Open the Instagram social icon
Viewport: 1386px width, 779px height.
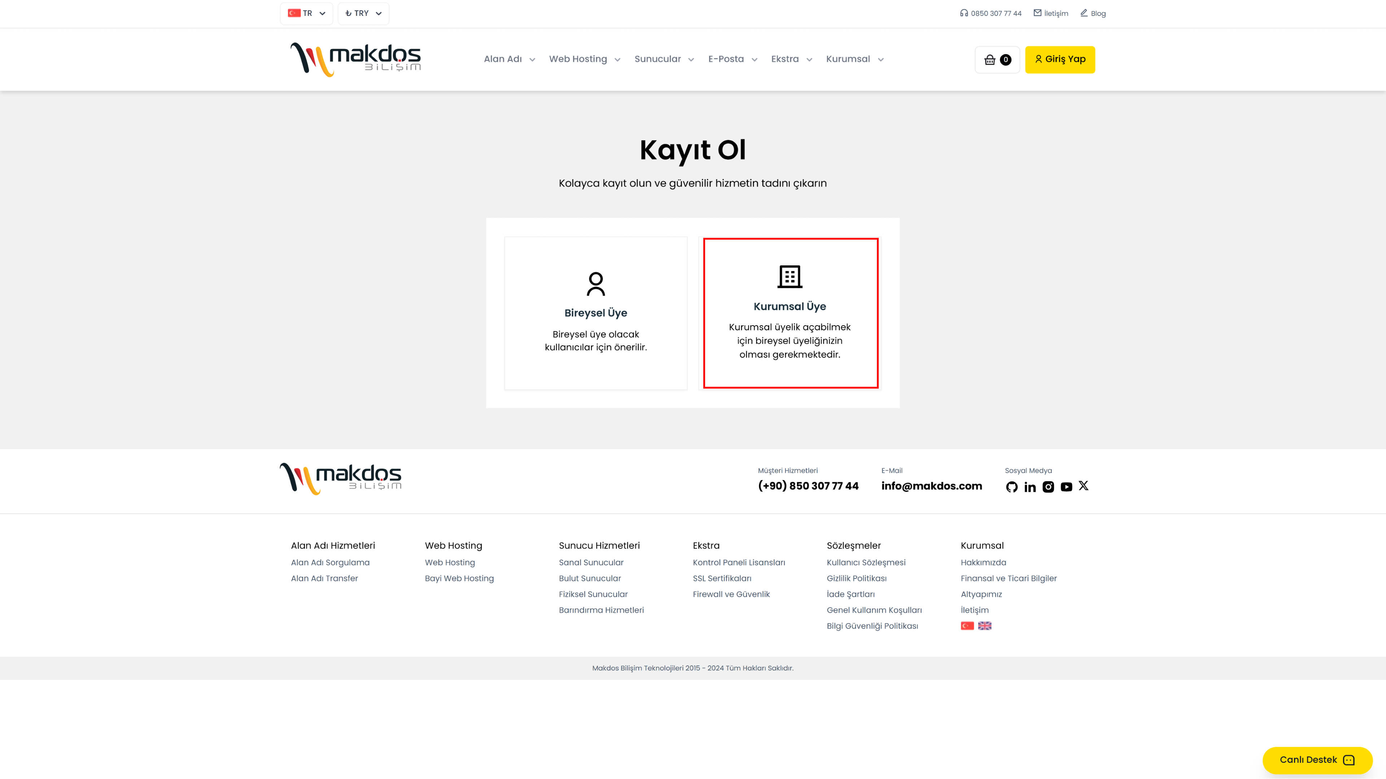pos(1048,487)
